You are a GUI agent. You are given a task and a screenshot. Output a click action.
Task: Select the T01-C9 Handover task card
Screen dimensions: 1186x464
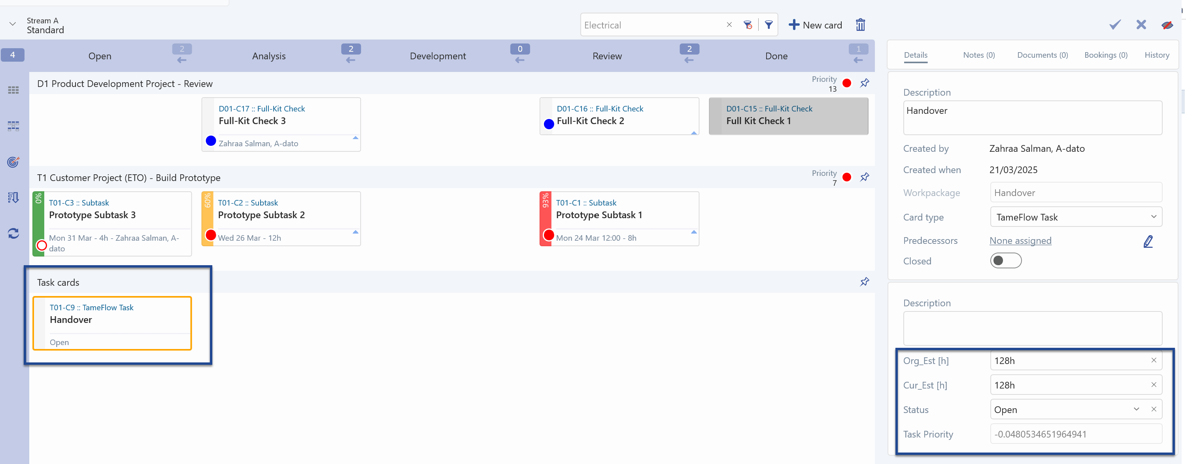click(x=112, y=323)
